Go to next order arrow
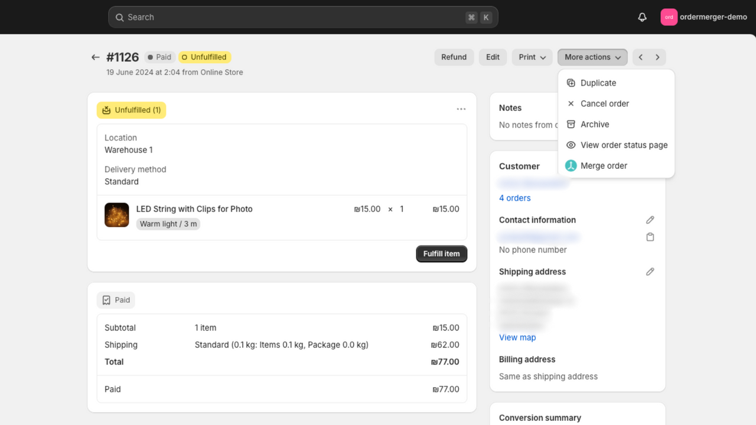 pyautogui.click(x=657, y=57)
